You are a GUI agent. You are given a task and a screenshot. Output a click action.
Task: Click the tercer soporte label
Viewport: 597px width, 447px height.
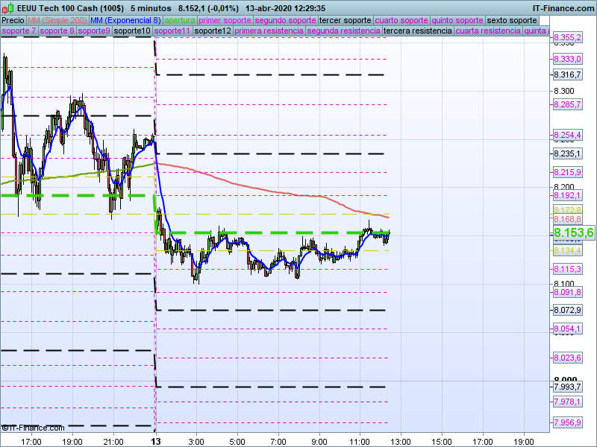345,20
